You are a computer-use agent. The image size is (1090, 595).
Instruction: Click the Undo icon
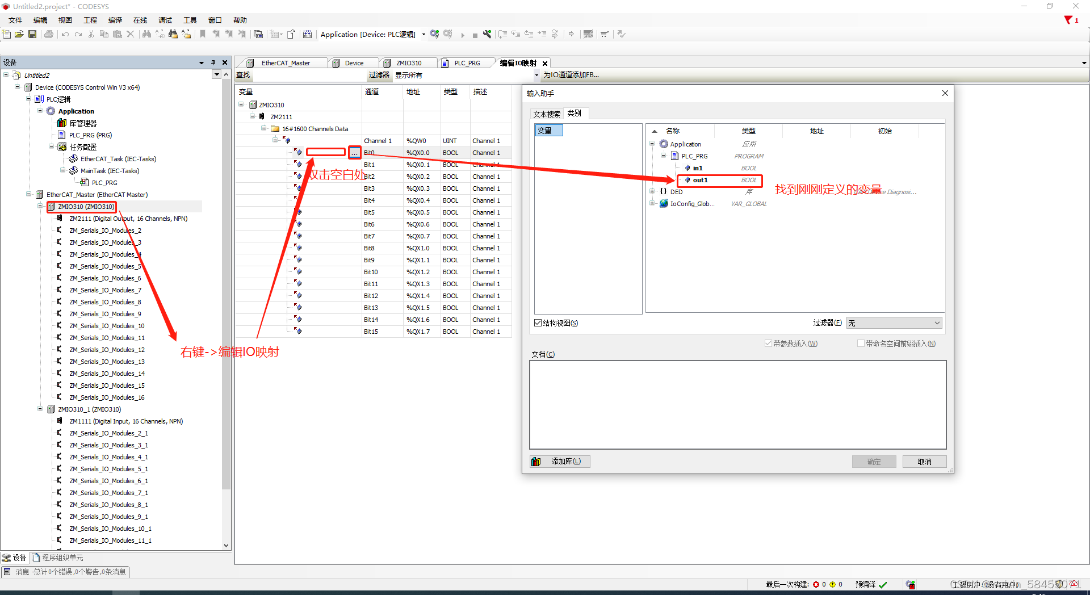[x=65, y=34]
